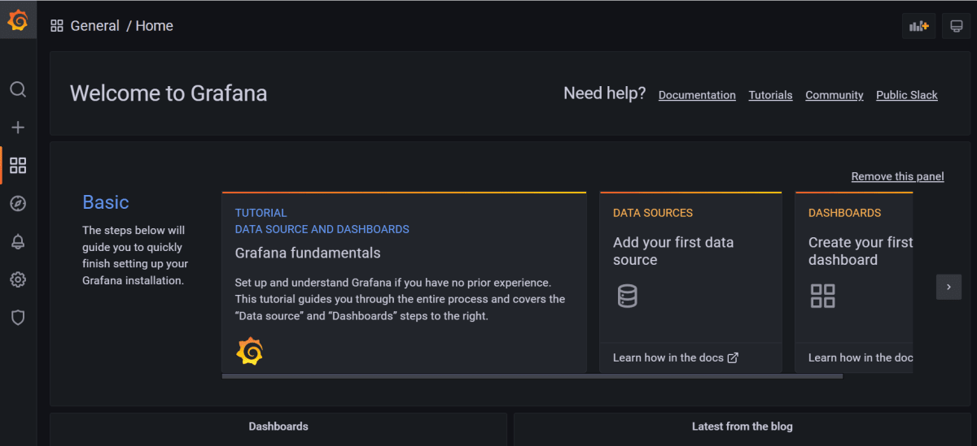This screenshot has width=977, height=446.
Task: Click the 'DASHBOARDS' card label
Action: pyautogui.click(x=844, y=213)
